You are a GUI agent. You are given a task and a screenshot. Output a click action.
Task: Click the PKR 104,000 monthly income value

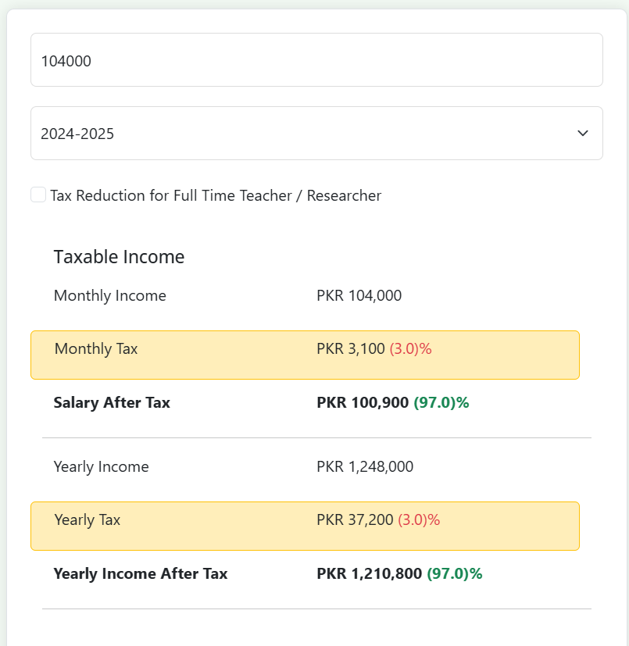click(359, 296)
